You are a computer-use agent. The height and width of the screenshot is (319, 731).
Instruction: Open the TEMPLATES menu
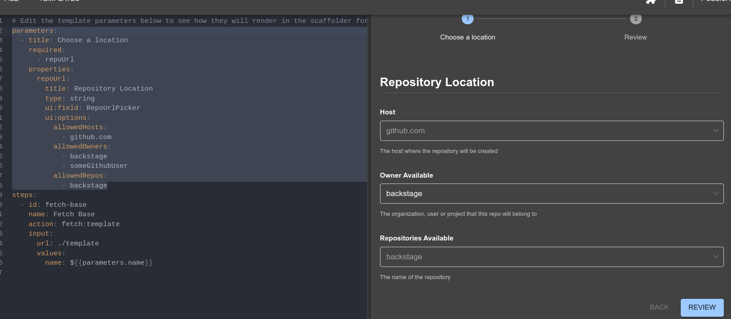59,1
